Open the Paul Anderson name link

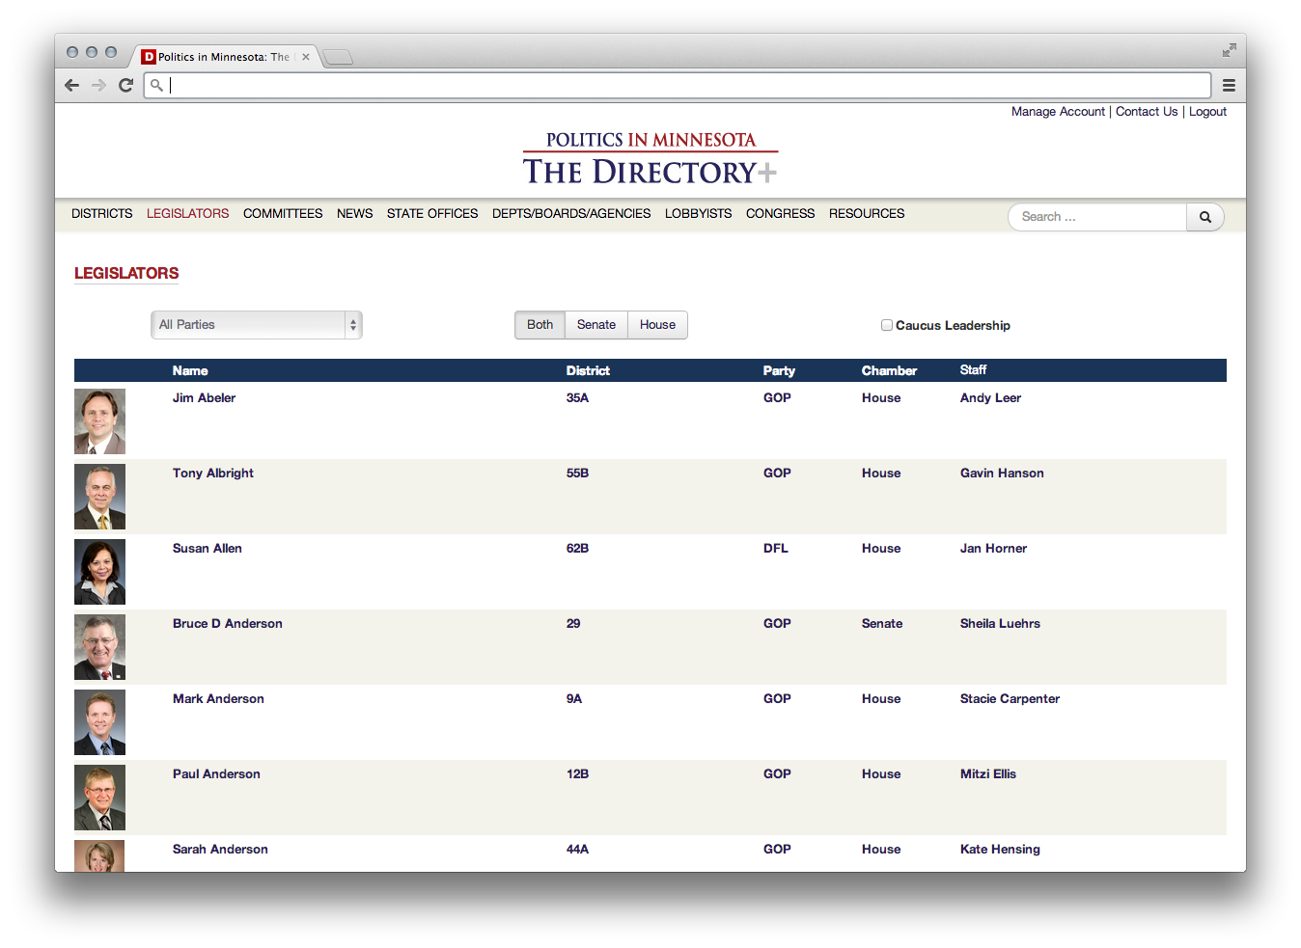[x=216, y=773]
